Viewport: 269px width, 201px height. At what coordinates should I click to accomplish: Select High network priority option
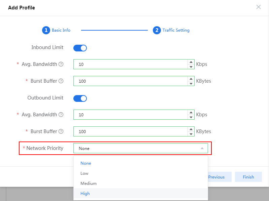(x=85, y=194)
